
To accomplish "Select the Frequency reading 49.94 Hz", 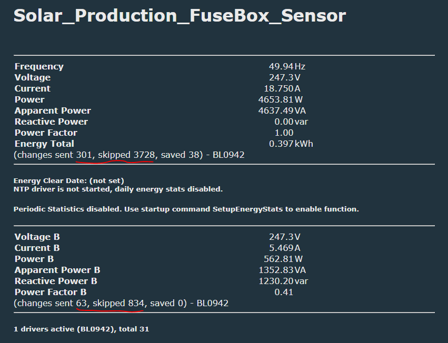I will [287, 66].
